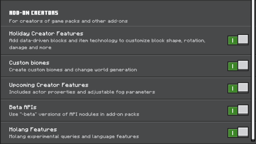The width and height of the screenshot is (256, 144).
Task: Click the Custom biomes option title
Action: click(x=29, y=63)
